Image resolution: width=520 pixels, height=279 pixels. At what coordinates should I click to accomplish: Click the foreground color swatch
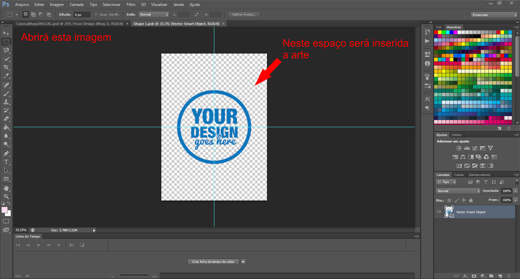[x=5, y=210]
